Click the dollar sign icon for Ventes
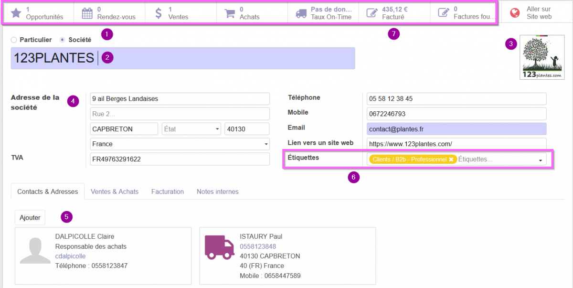The height and width of the screenshot is (288, 573). coord(159,13)
